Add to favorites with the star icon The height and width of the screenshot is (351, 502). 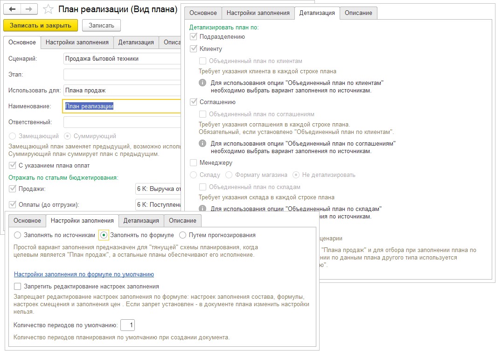[48, 9]
